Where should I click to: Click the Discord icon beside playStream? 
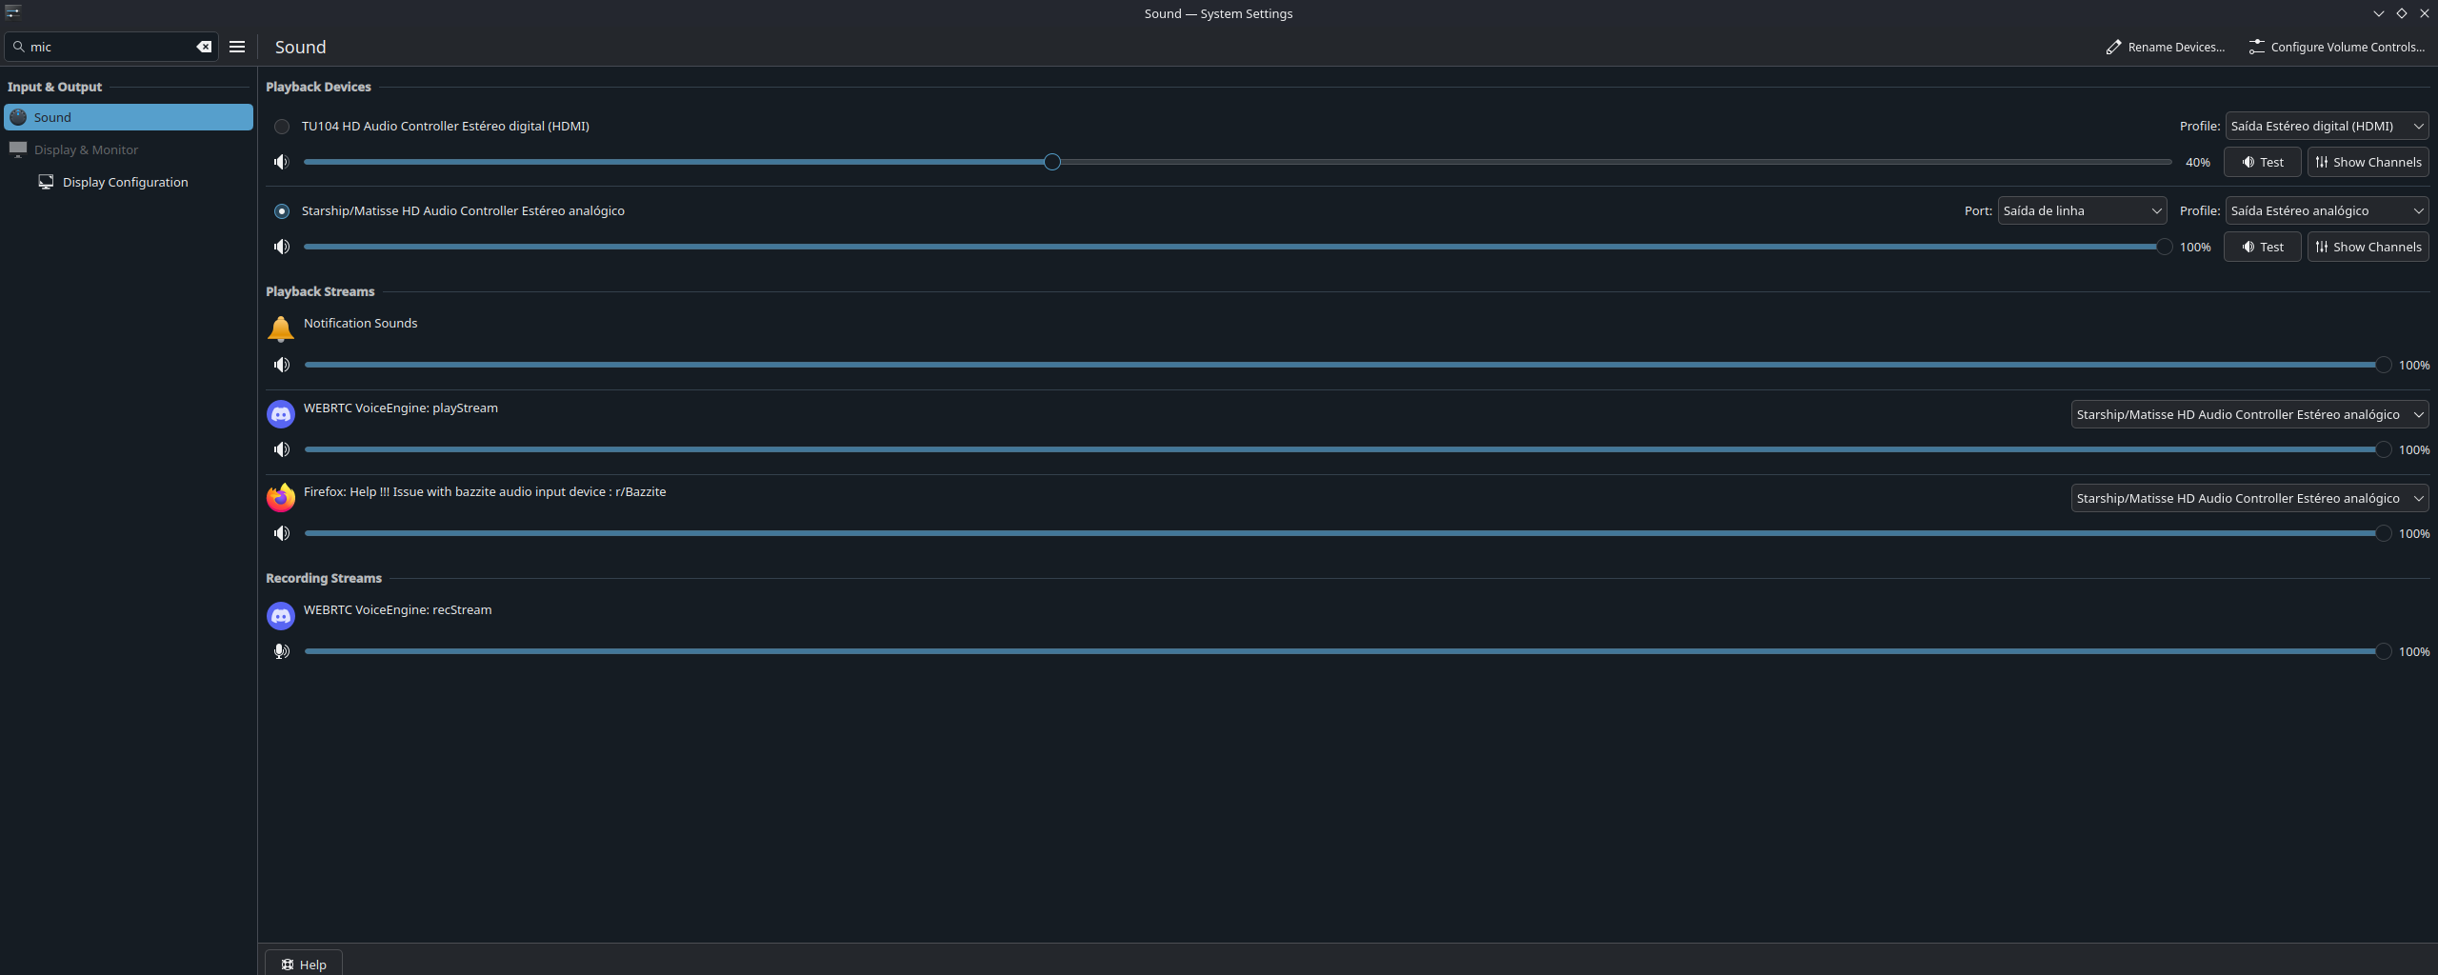click(x=281, y=413)
